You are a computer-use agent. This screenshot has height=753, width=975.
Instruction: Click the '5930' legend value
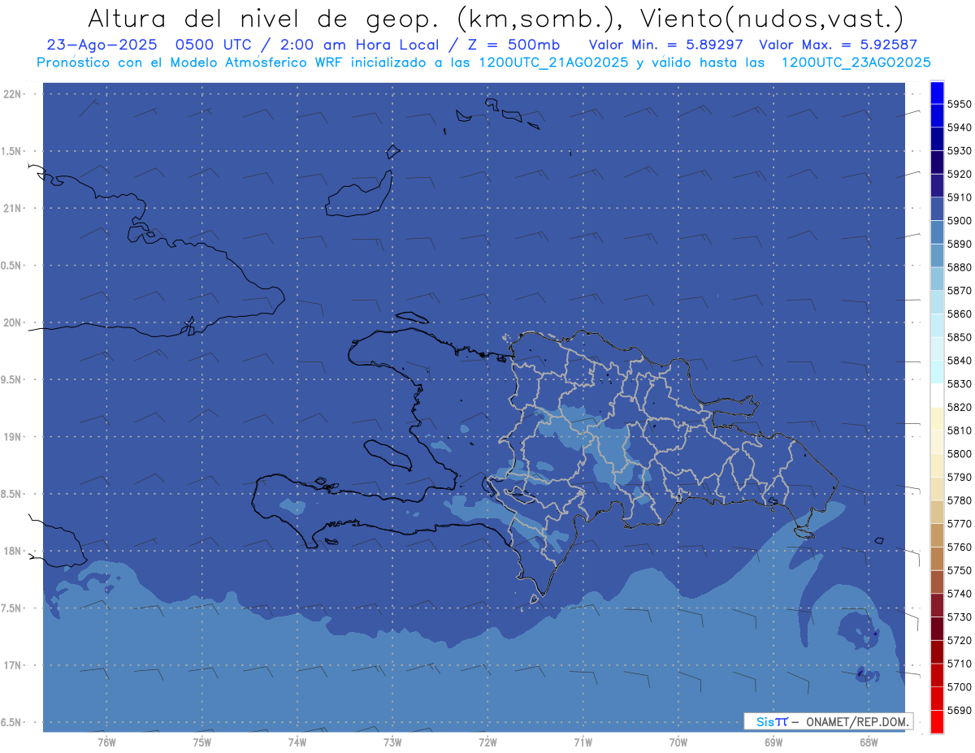tap(960, 151)
